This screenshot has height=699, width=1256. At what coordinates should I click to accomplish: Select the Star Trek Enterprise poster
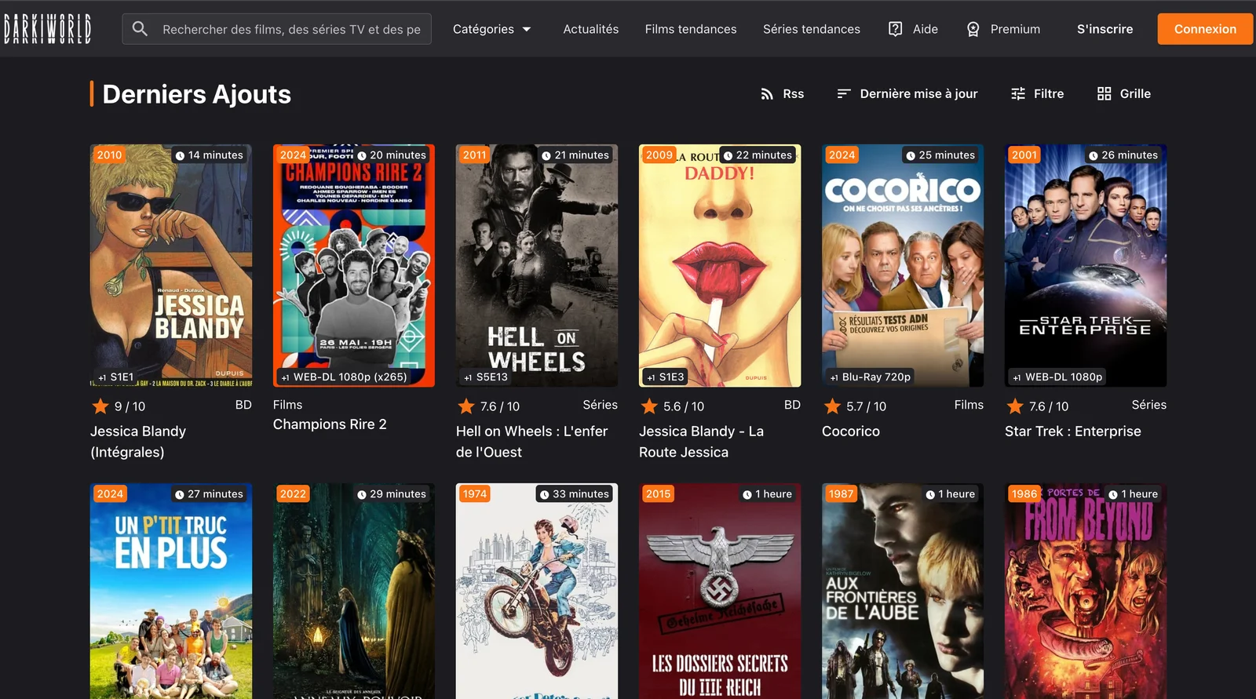pyautogui.click(x=1085, y=267)
